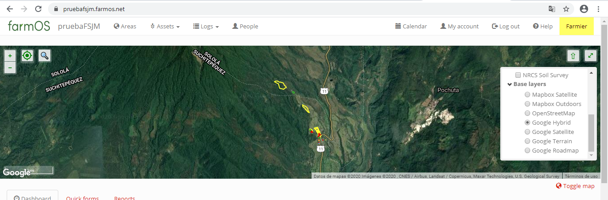Switch to the Quick forms tab

pos(82,198)
